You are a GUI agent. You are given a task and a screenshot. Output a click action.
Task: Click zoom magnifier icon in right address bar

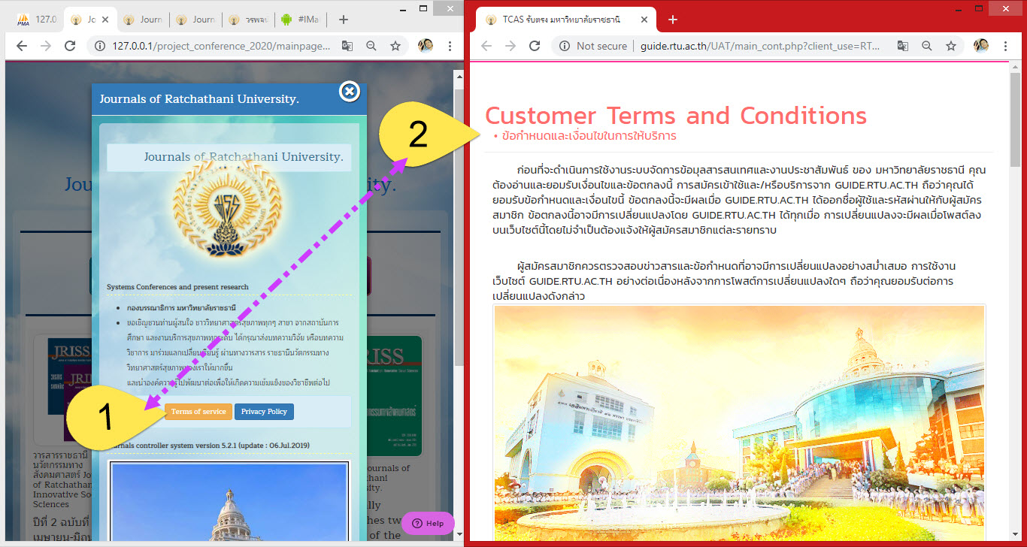click(x=926, y=46)
